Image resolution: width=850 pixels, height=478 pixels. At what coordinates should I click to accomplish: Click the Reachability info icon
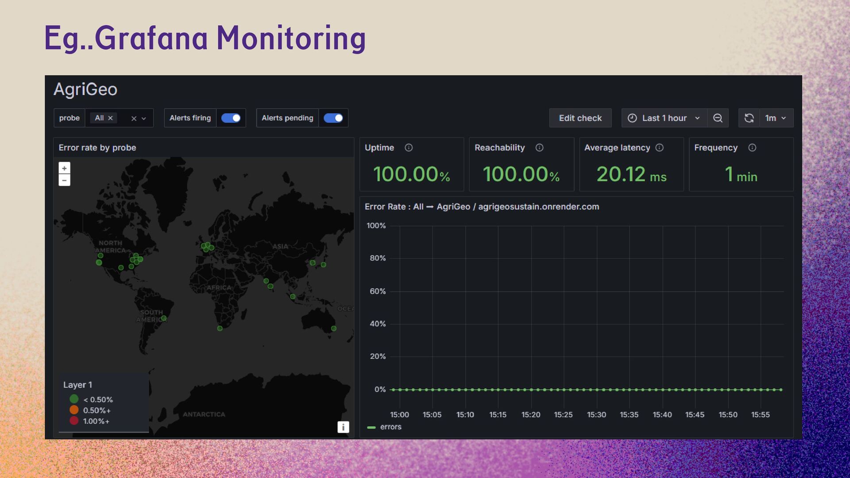539,148
